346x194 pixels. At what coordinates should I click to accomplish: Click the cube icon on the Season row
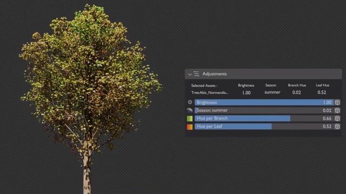point(337,110)
